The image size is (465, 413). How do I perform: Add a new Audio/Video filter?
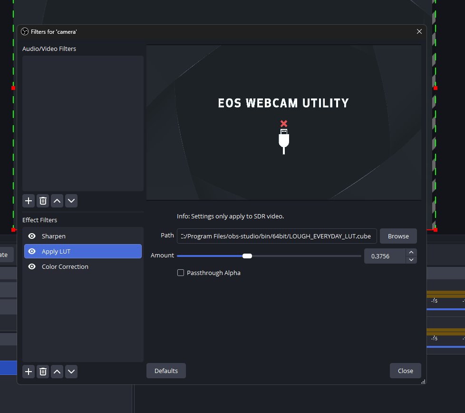(x=29, y=201)
